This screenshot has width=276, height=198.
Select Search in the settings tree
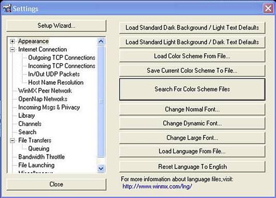[x=27, y=132]
